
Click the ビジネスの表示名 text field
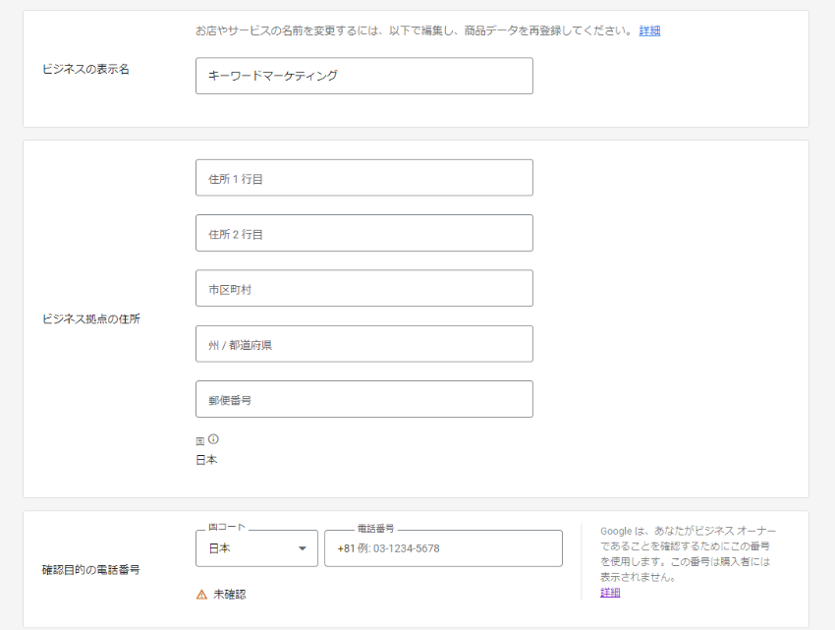click(364, 76)
